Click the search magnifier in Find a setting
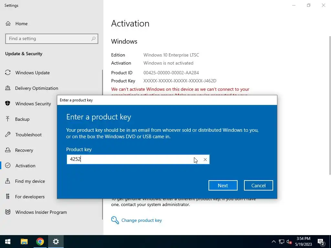Screen dimensions: 331x248 click(93, 39)
